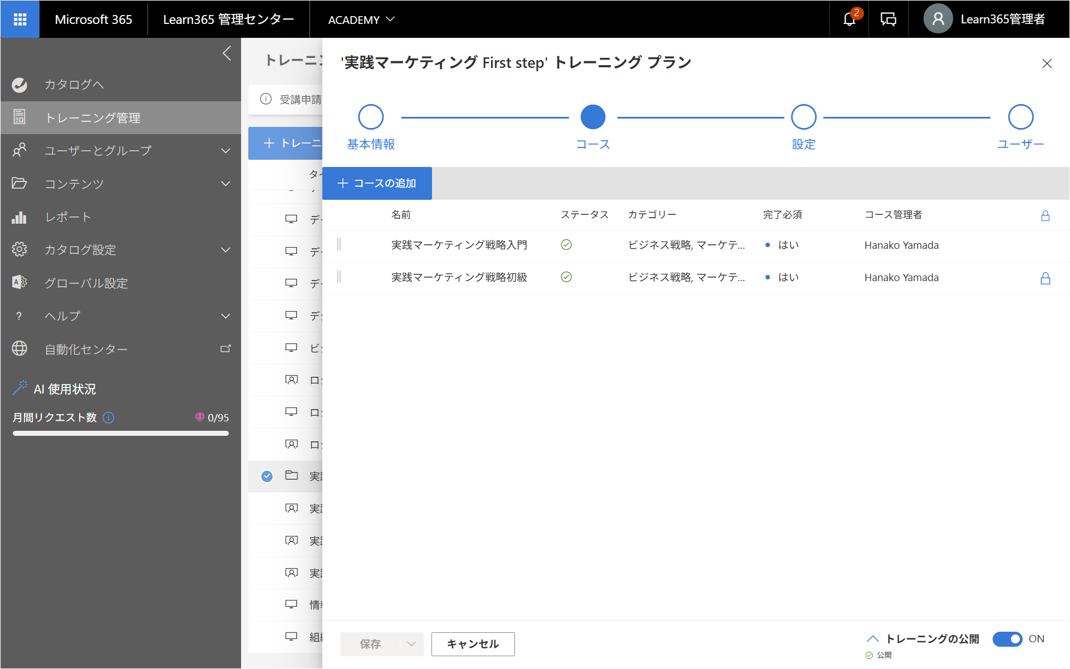Image resolution: width=1070 pixels, height=669 pixels.
Task: Click the コースの追加 button
Action: coord(377,184)
